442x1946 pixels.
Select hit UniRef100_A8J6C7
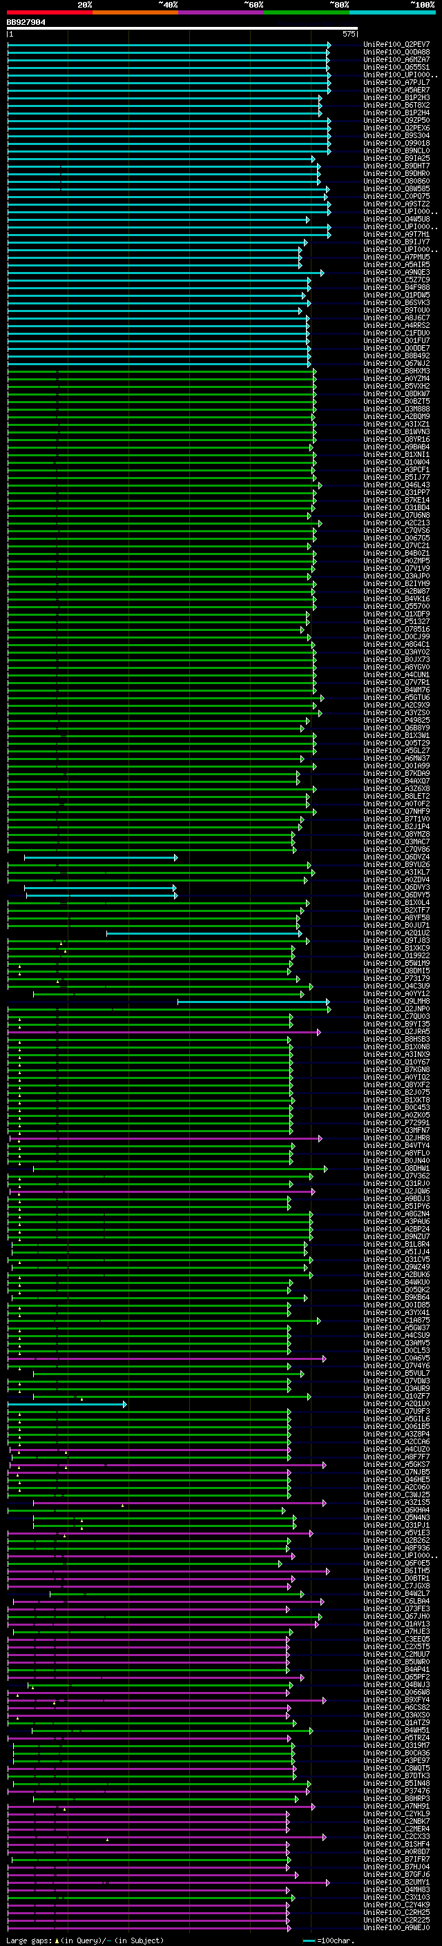(396, 318)
